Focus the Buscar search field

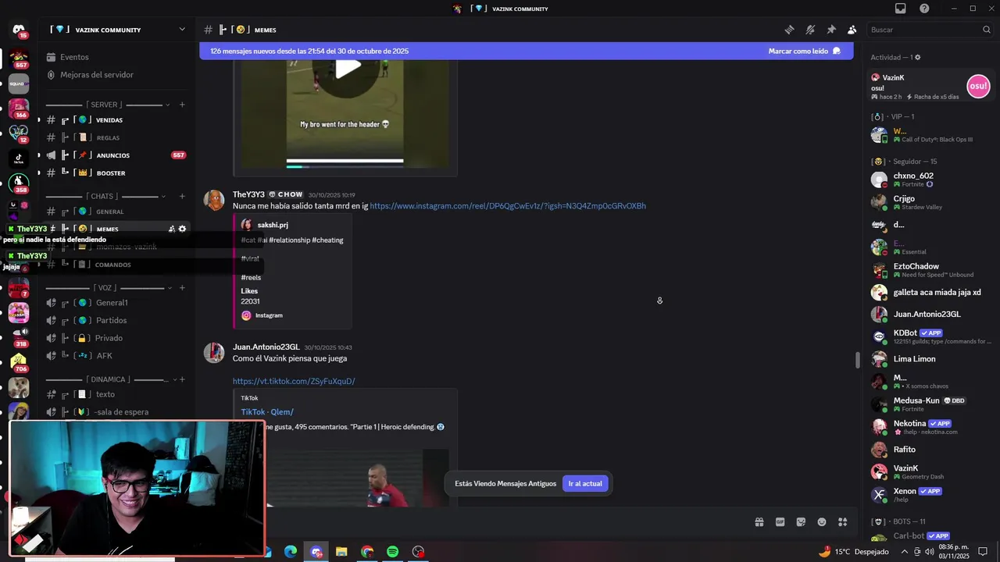[x=930, y=30]
